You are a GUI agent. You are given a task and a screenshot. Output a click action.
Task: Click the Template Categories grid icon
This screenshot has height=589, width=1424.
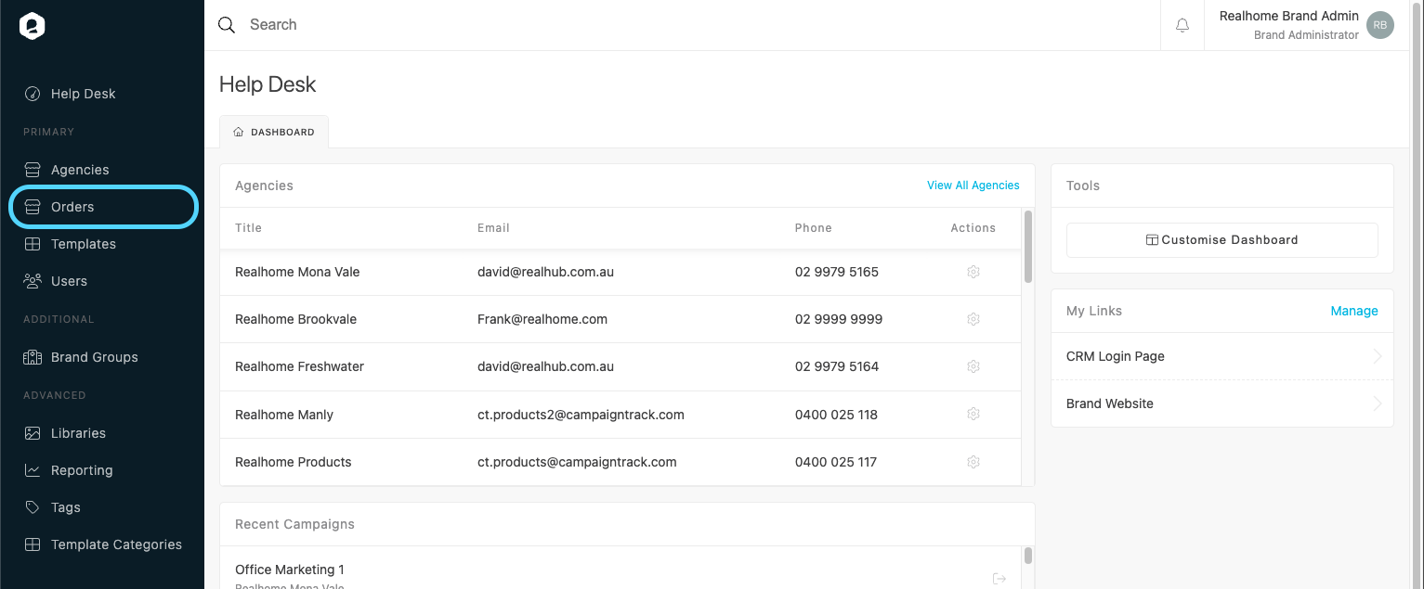pos(33,544)
